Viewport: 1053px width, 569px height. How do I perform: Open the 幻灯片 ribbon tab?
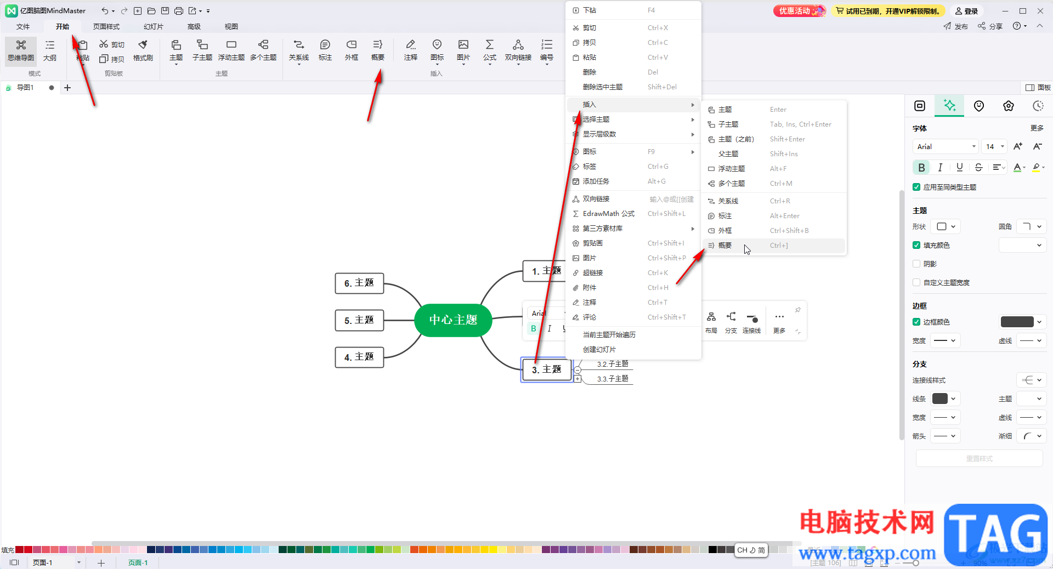point(154,26)
